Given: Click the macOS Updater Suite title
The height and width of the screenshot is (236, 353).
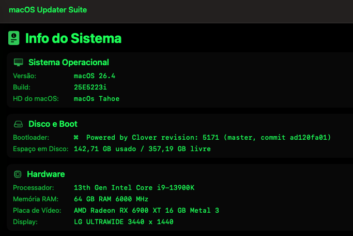Looking at the screenshot, I should 48,10.
